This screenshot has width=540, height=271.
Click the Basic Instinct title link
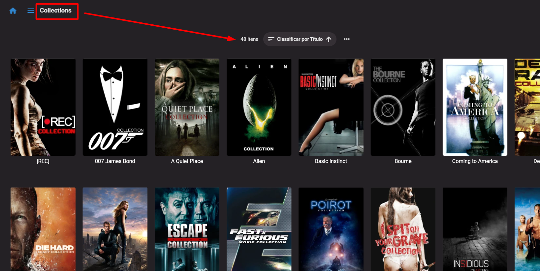pos(331,161)
